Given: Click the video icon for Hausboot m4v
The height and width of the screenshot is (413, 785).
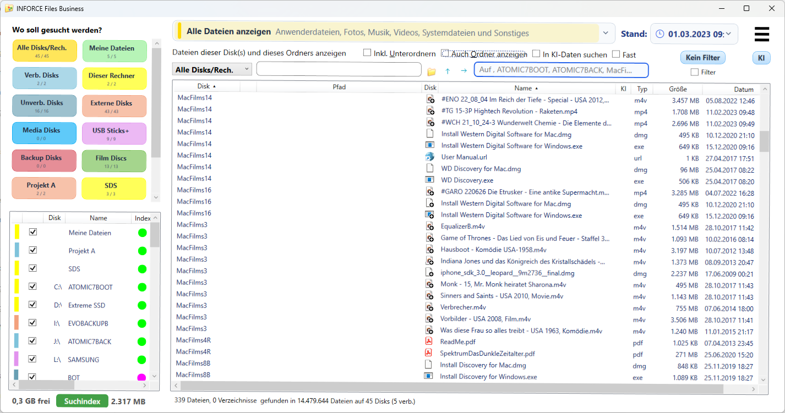Looking at the screenshot, I should click(430, 250).
